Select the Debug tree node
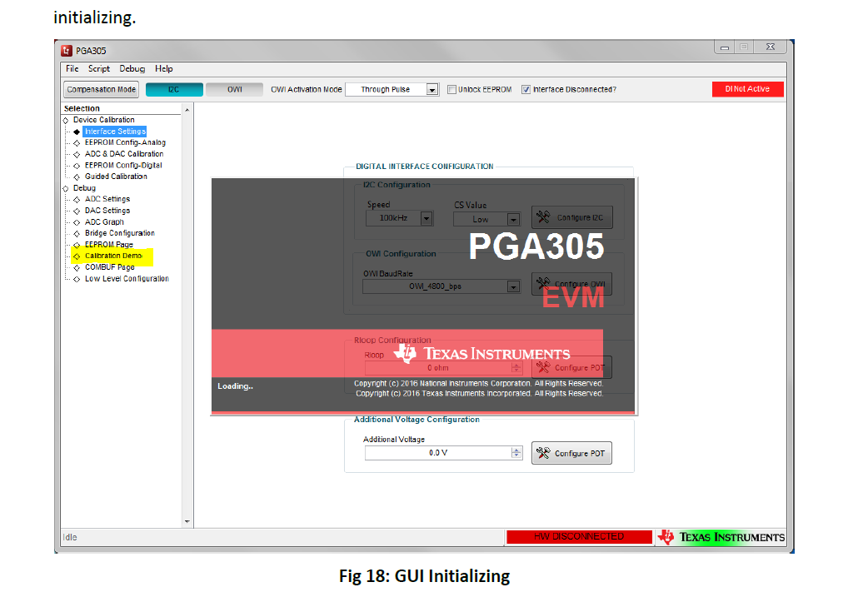Image resolution: width=863 pixels, height=597 pixels. [84, 188]
